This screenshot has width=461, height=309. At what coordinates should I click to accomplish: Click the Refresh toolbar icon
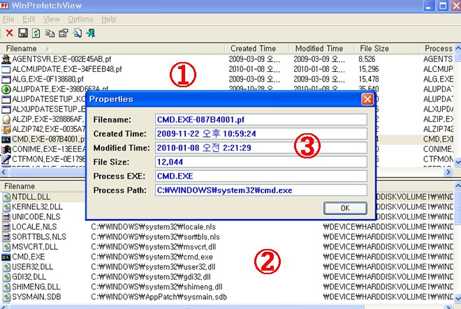tap(36, 33)
